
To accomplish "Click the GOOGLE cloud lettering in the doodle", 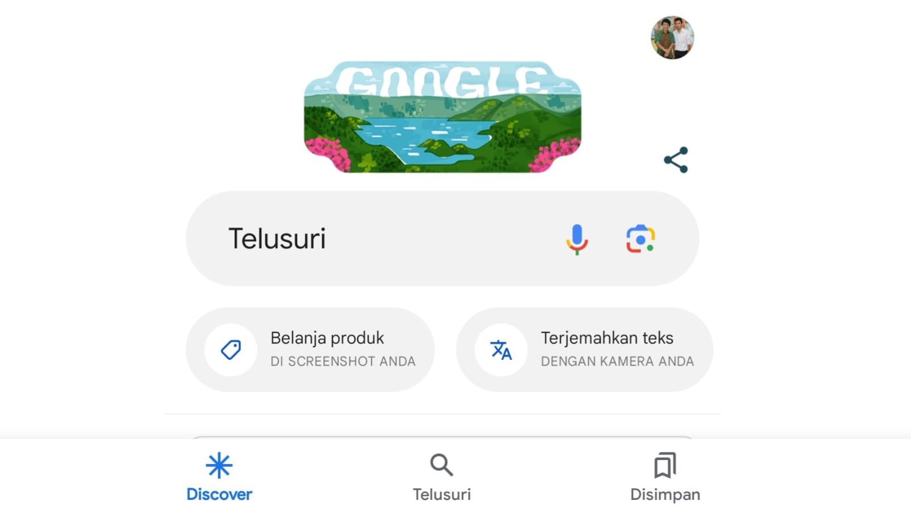I will (442, 81).
